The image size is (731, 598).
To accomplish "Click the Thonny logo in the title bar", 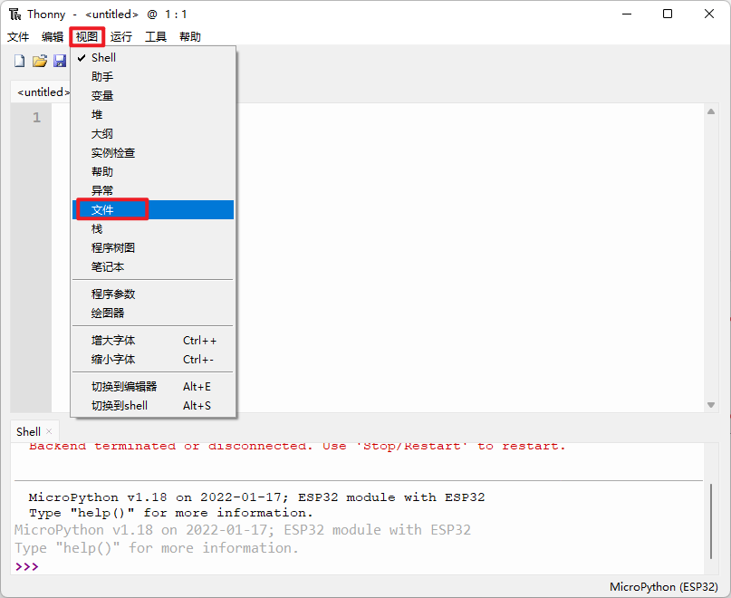I will tap(14, 14).
